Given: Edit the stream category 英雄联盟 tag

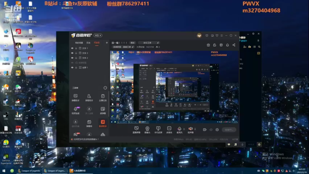Looking at the screenshot, I should 123,47.
